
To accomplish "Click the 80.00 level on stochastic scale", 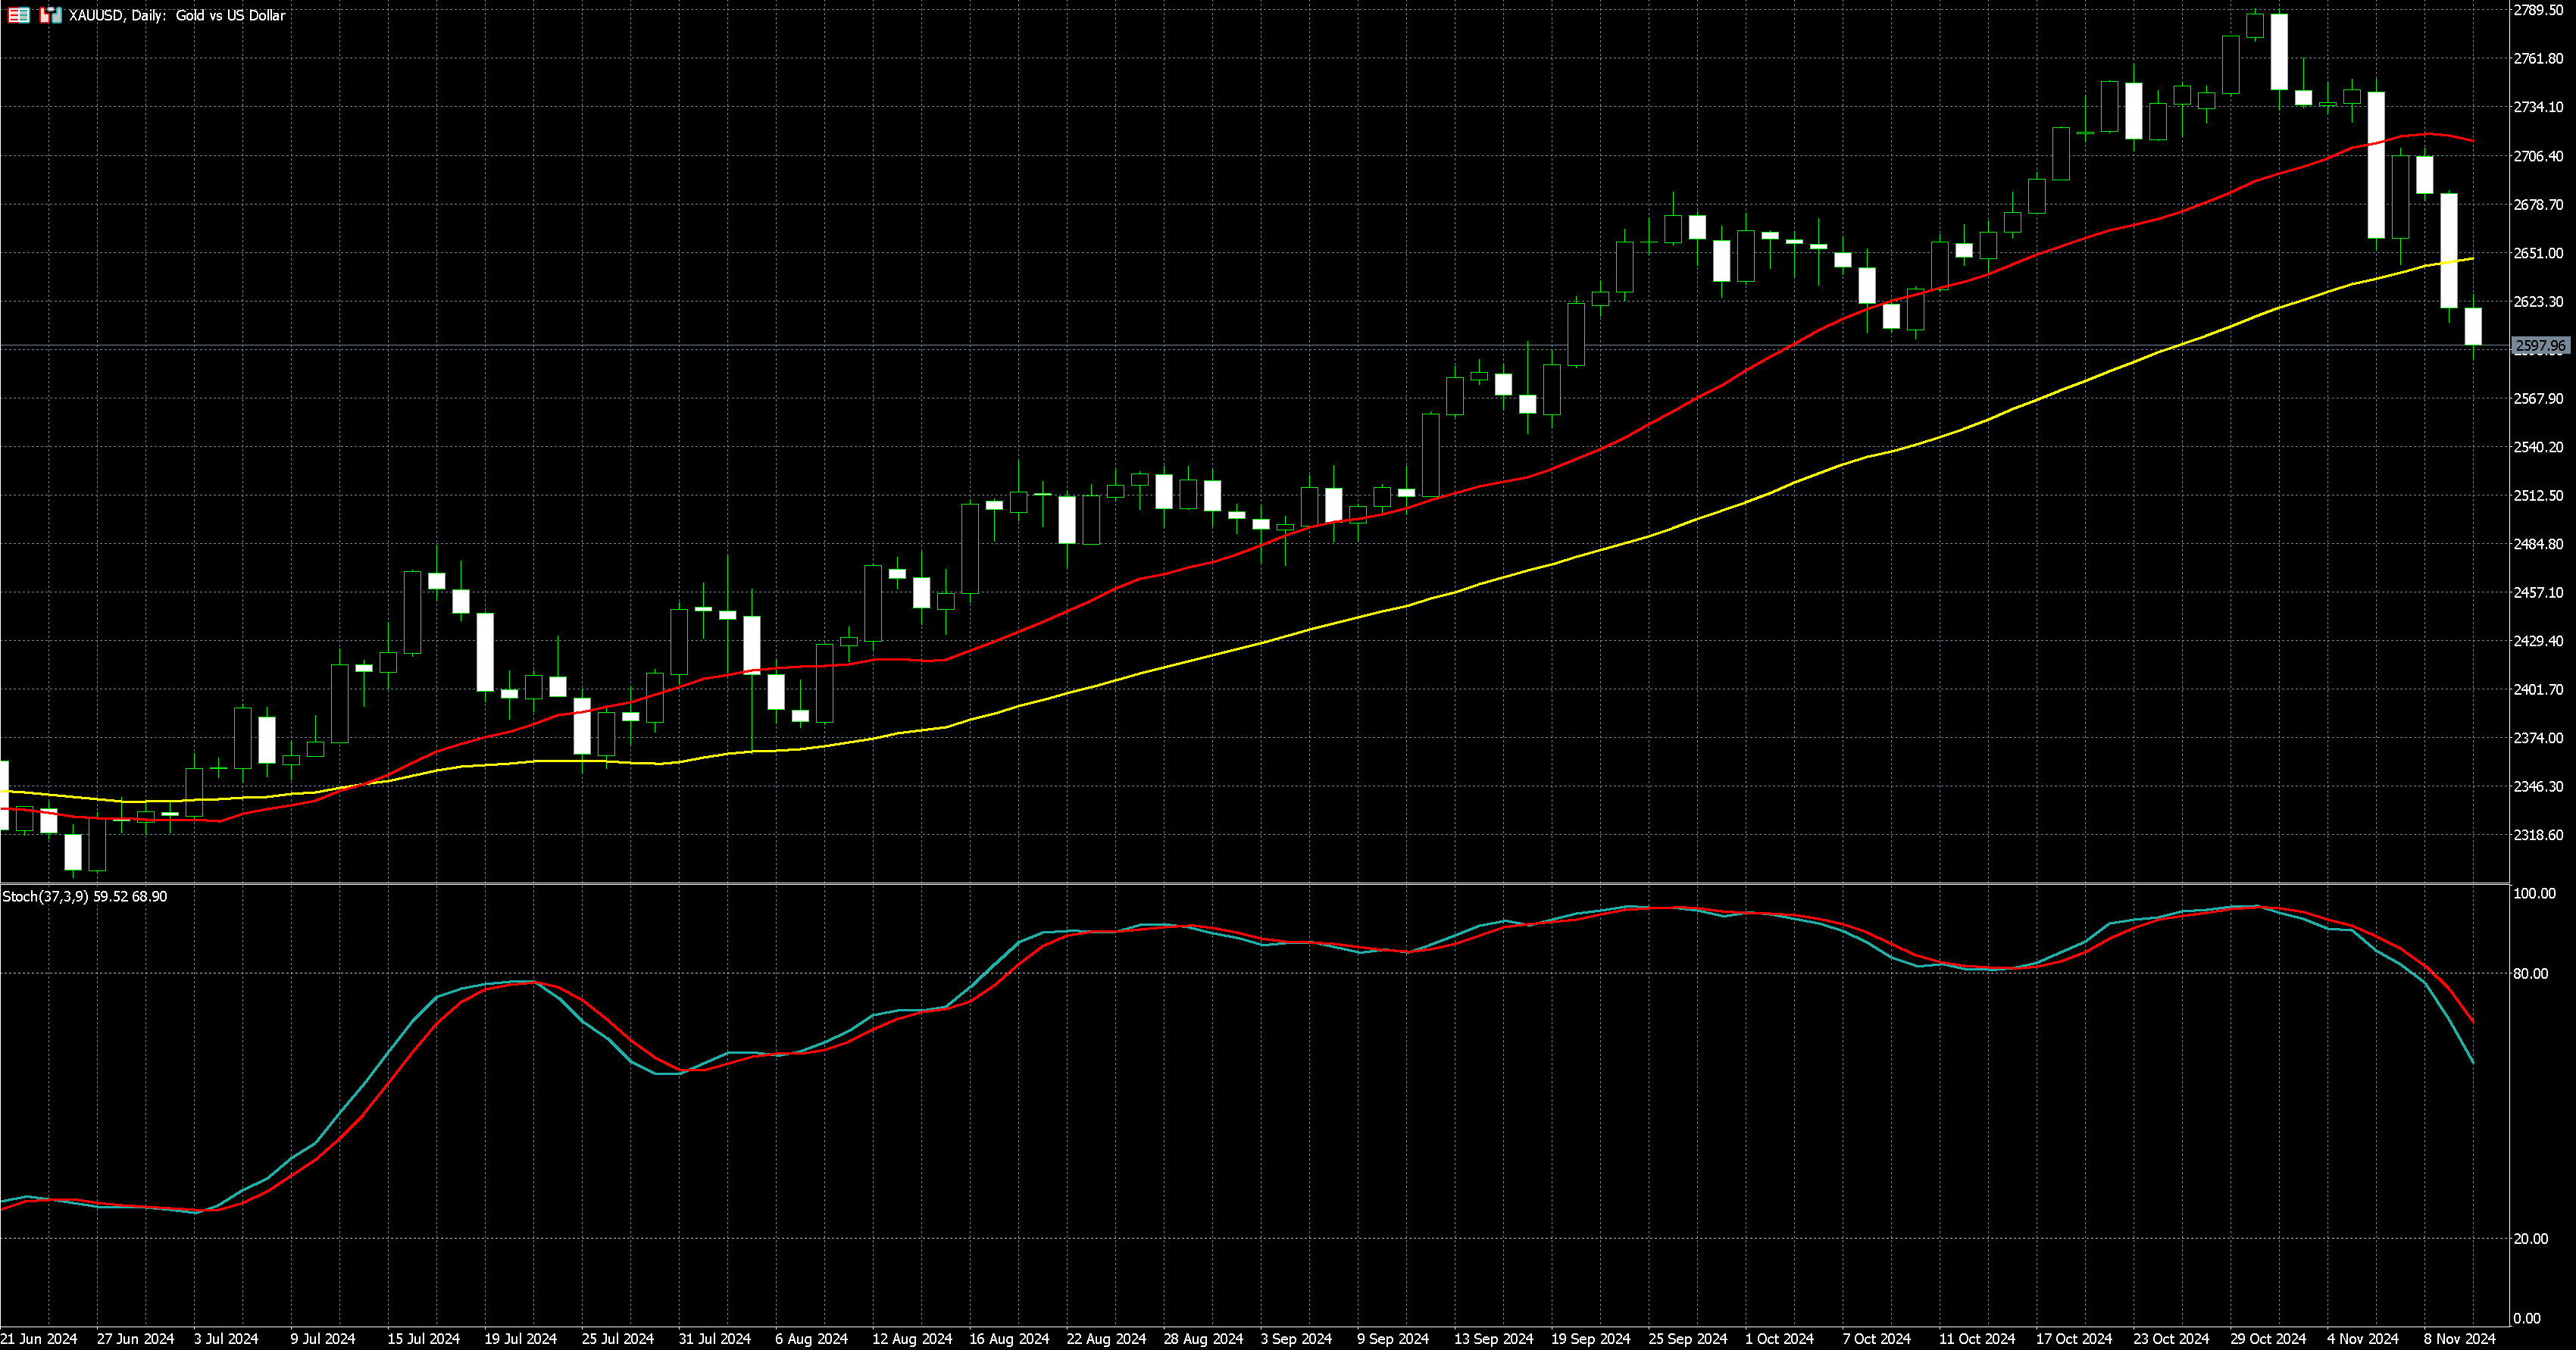I will (x=2530, y=973).
